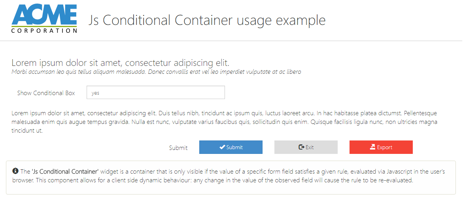Click the exit arrow icon
This screenshot has height=204, width=463.
click(301, 147)
